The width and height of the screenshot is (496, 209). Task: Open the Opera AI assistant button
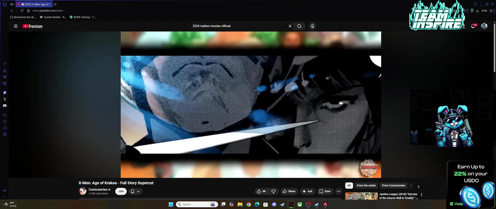(484, 11)
